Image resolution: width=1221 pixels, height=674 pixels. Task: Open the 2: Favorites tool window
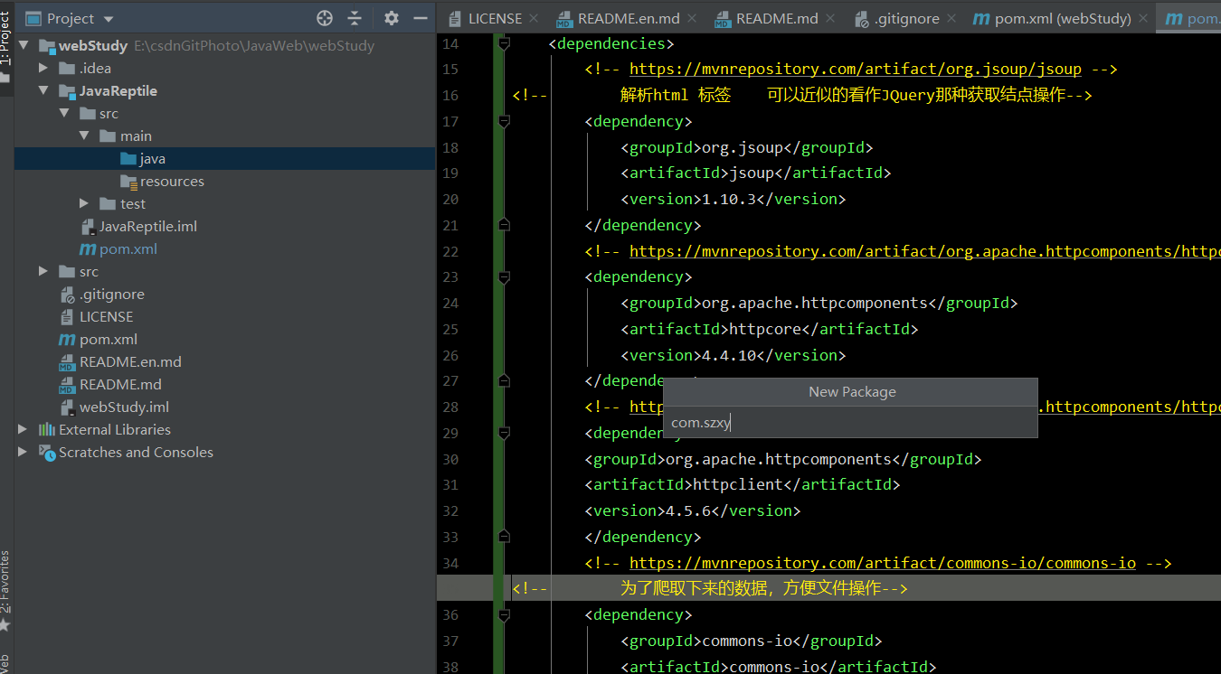(x=6, y=590)
